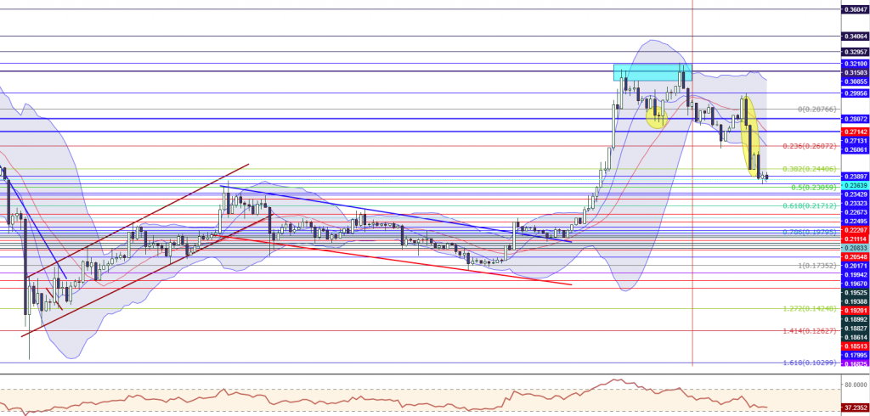Click the red 0.22207 price label
This screenshot has width=870, height=416.
click(856, 229)
